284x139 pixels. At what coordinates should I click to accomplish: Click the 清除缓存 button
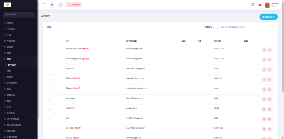(74, 5)
